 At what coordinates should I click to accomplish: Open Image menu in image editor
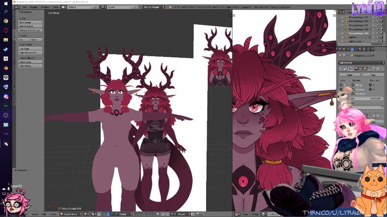click(x=255, y=214)
